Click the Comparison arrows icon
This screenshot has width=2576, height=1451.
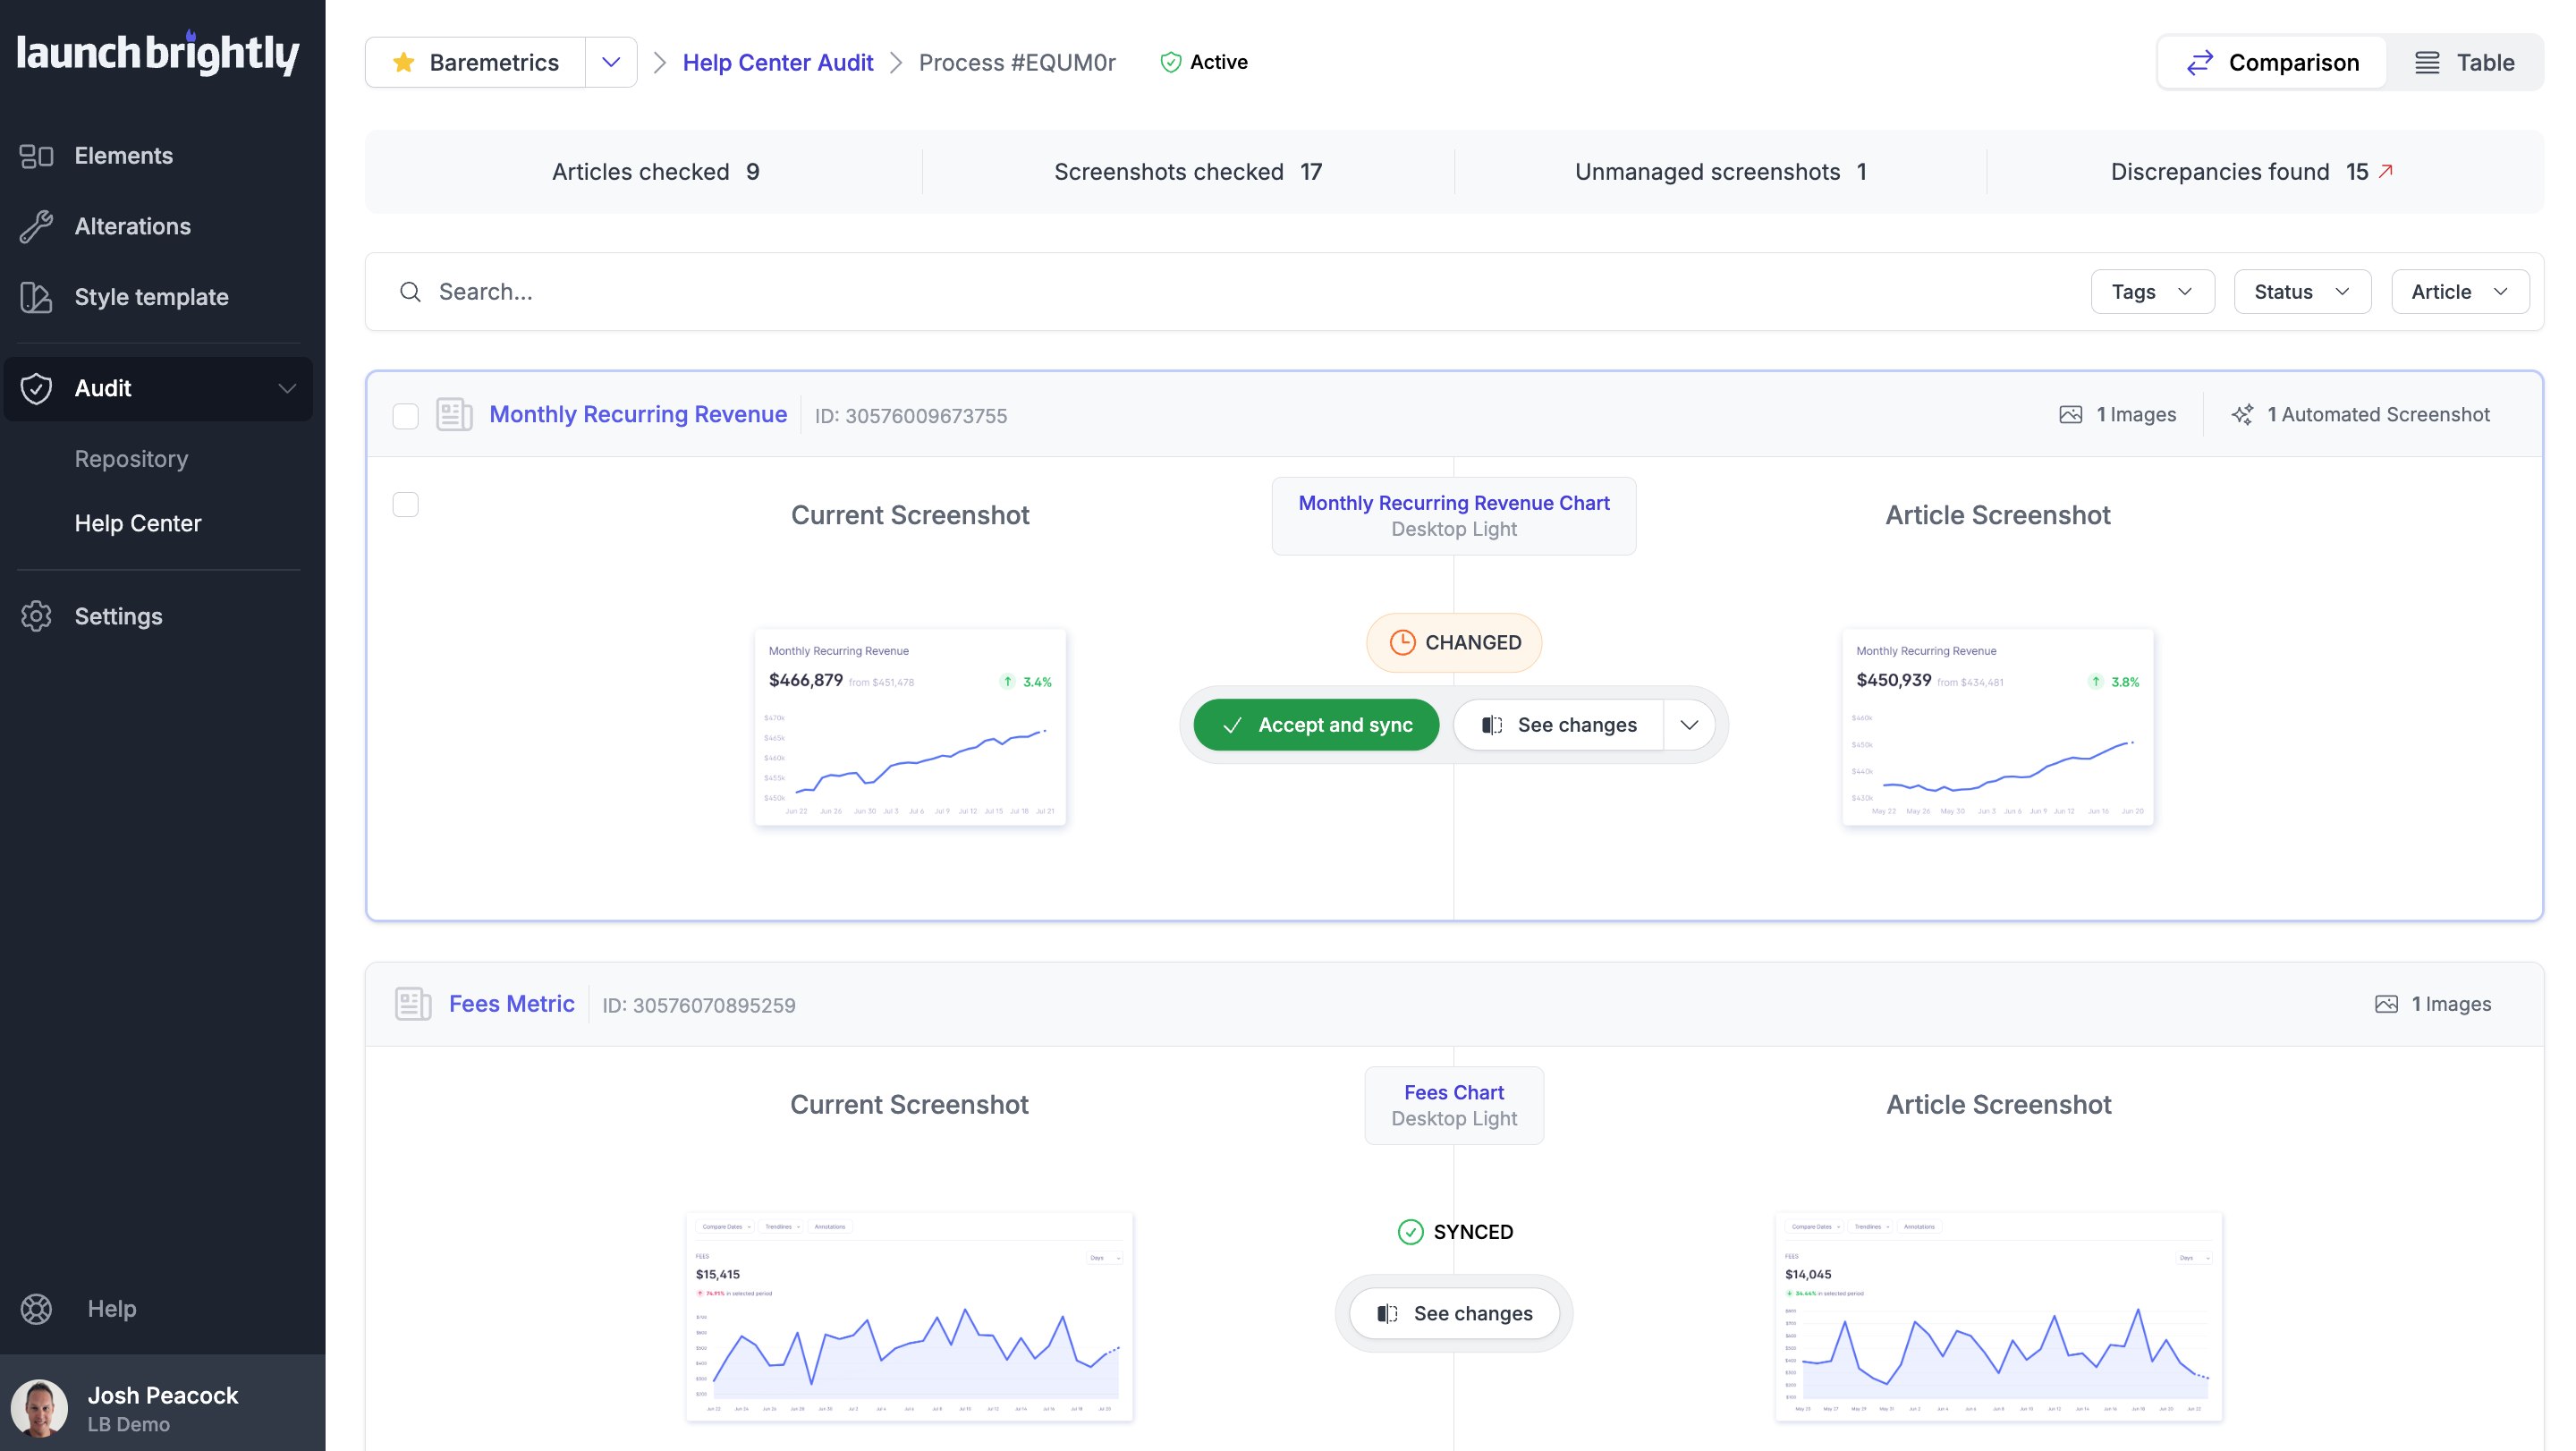(2199, 63)
